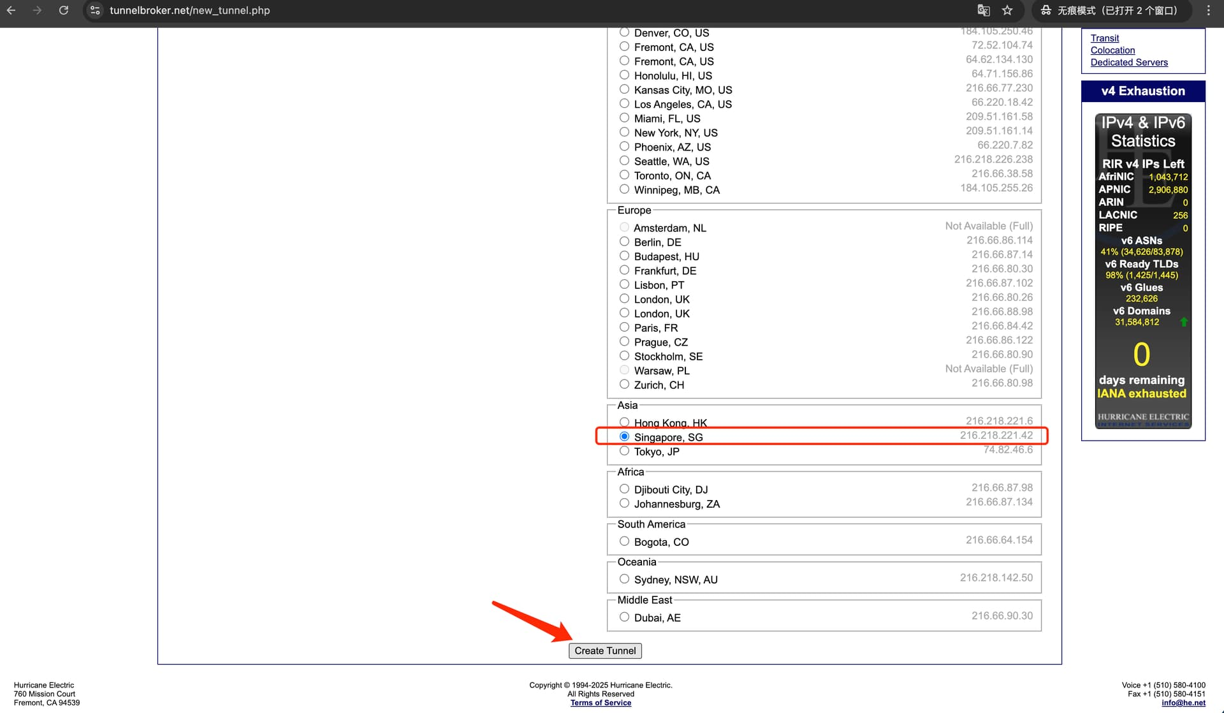Screen dimensions: 1224x713
Task: Click the browser back arrow
Action: pos(11,10)
